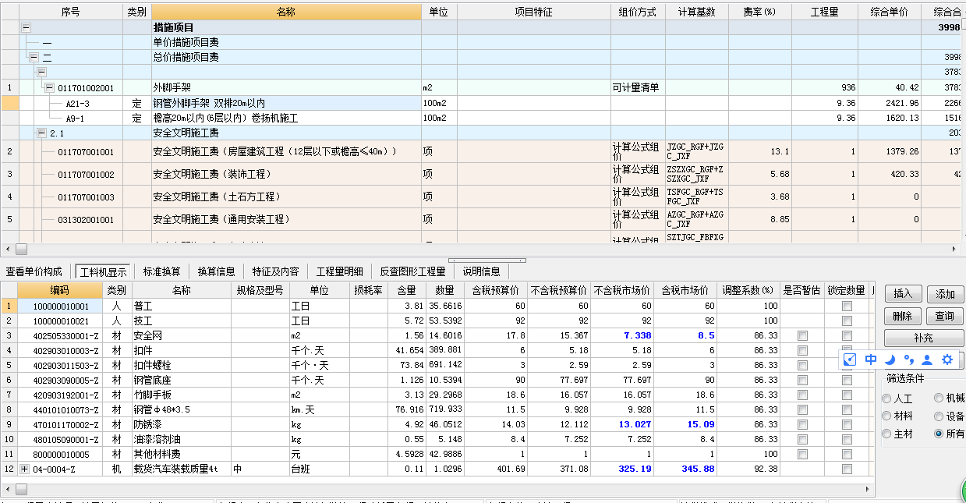Click the 费率 value 13.1
The image size is (966, 503).
[759, 151]
